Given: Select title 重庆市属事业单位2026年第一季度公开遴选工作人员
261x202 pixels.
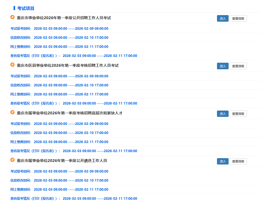Looking at the screenshot, I should [x=62, y=161].
